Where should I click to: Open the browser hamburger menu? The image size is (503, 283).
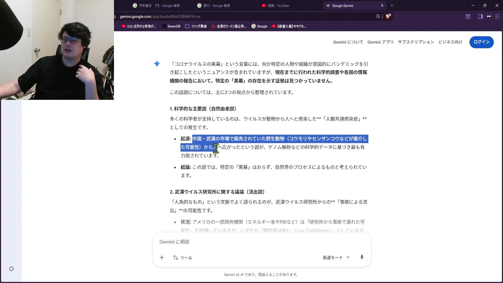(497, 17)
